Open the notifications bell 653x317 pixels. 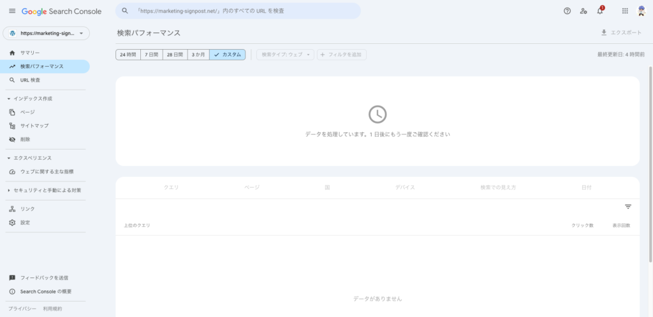coord(599,11)
